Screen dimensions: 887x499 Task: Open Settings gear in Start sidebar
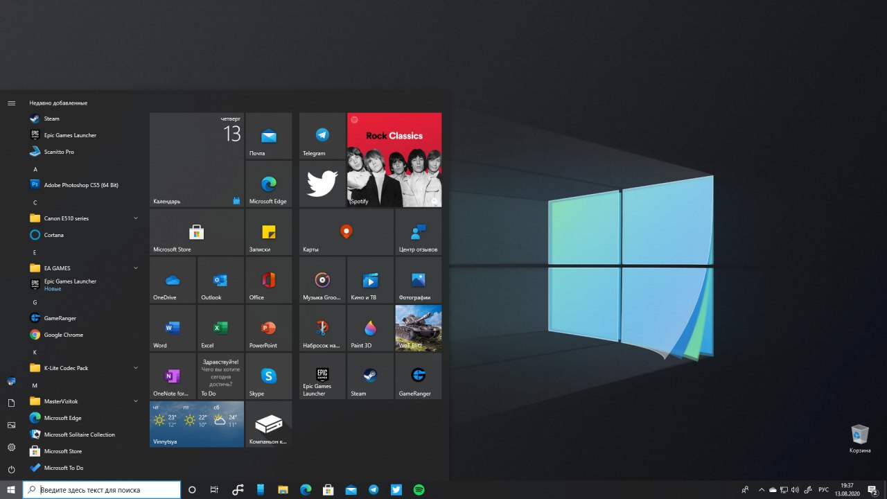pos(11,447)
